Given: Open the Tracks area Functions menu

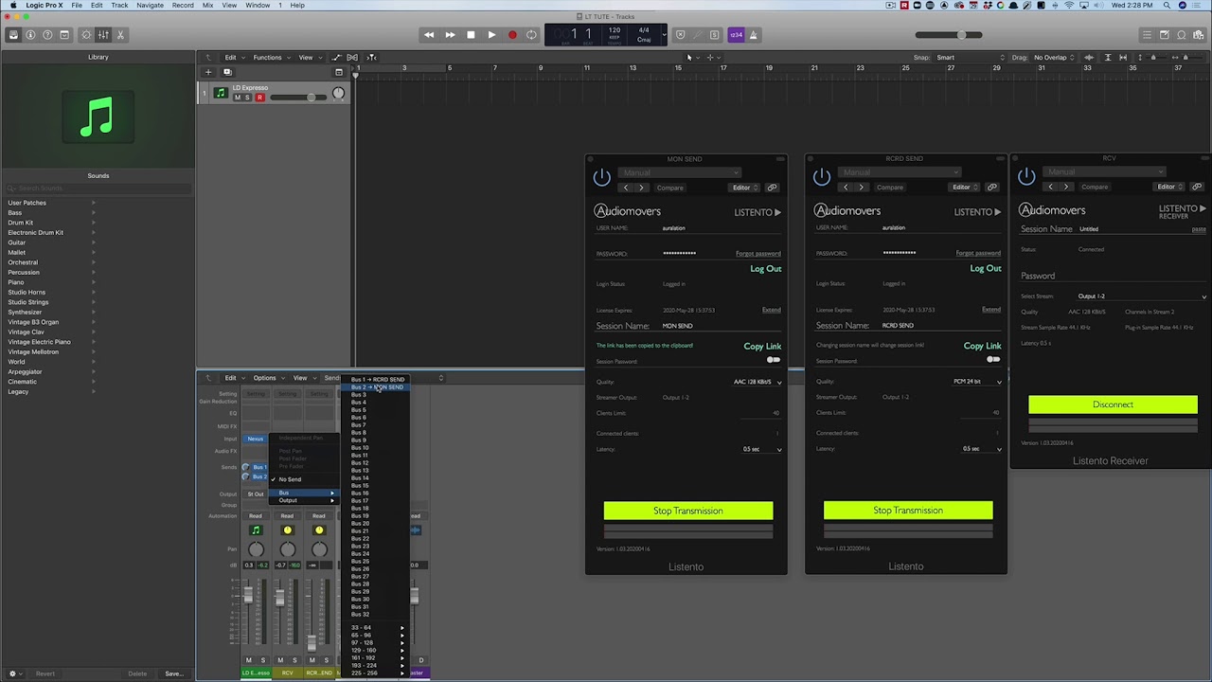Looking at the screenshot, I should [270, 58].
